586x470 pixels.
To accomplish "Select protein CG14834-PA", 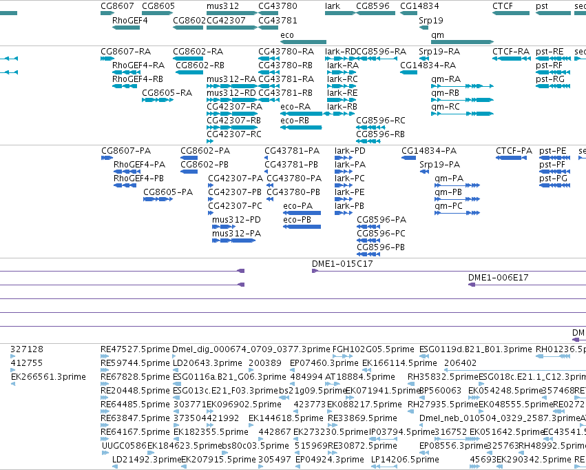I will click(x=429, y=151).
